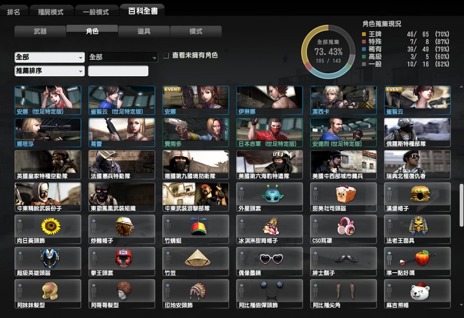Open the first 全部 white dropdown
464x318 pixels.
(x=49, y=57)
